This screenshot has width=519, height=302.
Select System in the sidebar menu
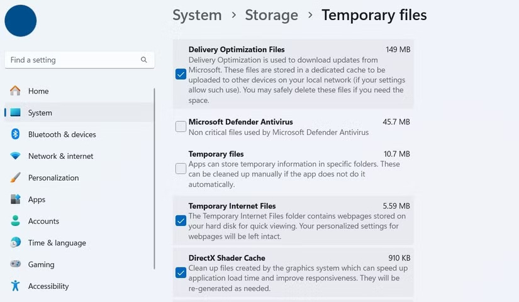point(40,113)
